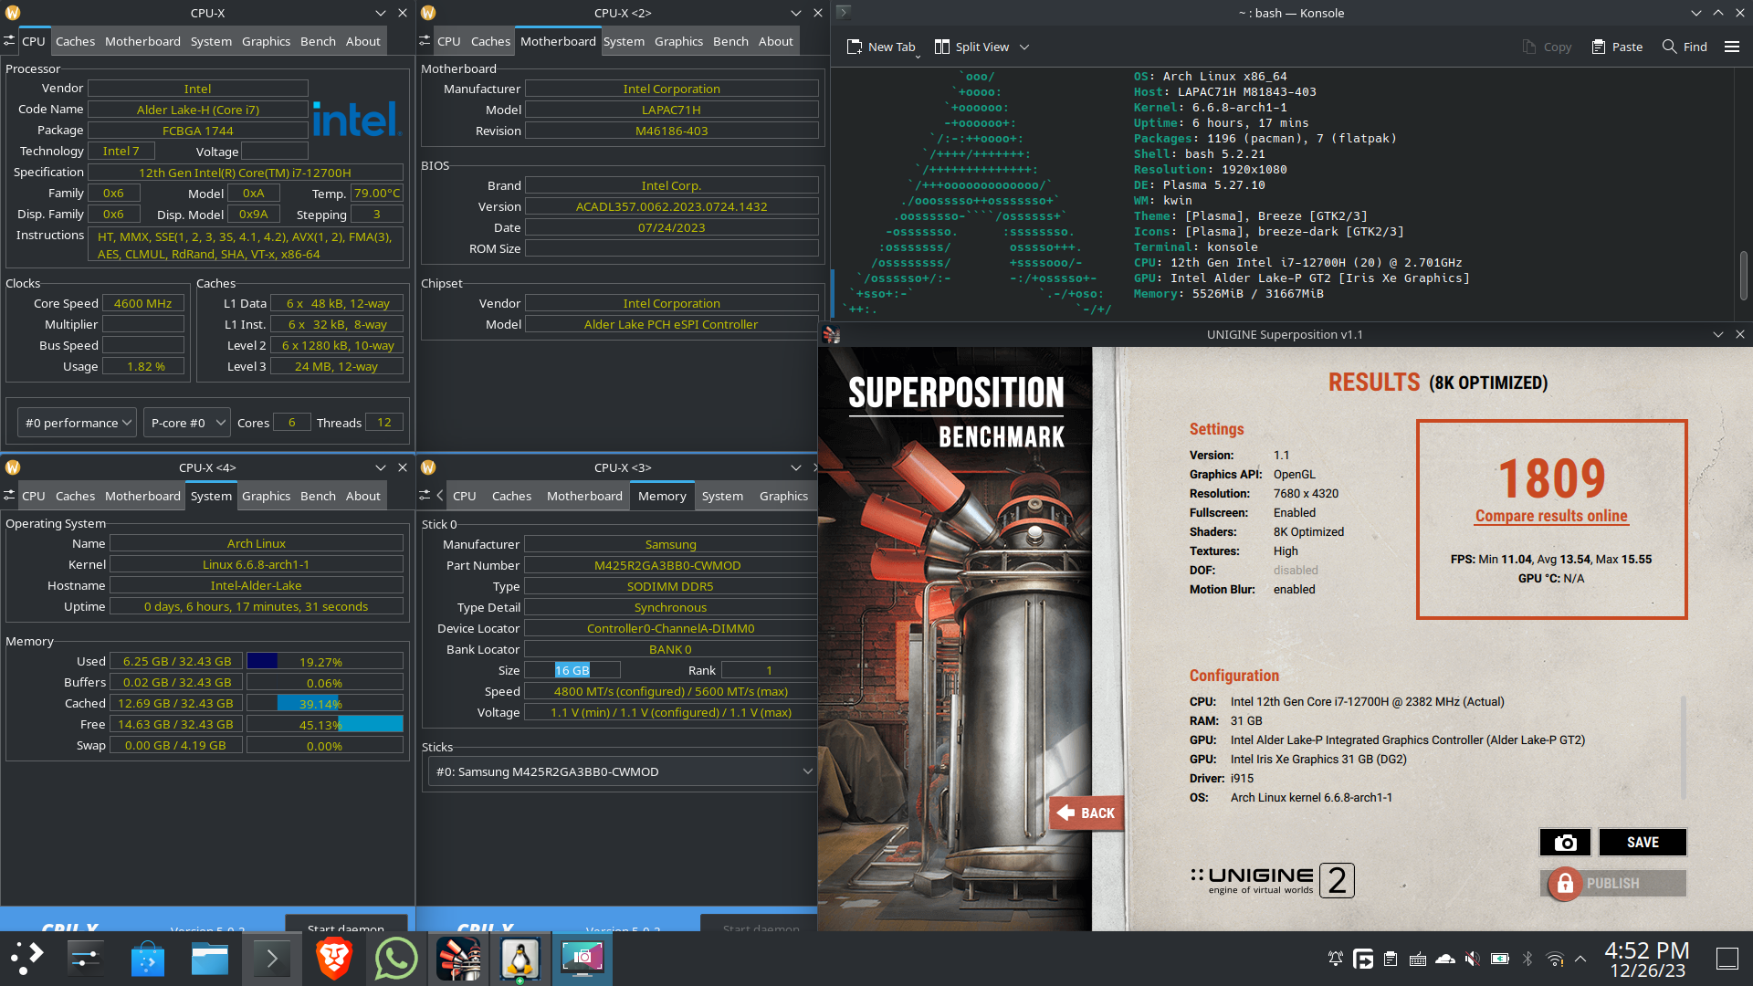Open the KDE application launcher
1753x986 pixels.
(26, 958)
